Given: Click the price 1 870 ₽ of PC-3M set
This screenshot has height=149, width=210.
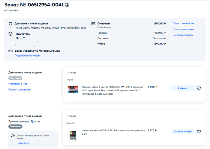Looking at the screenshot, I should (x=152, y=130).
